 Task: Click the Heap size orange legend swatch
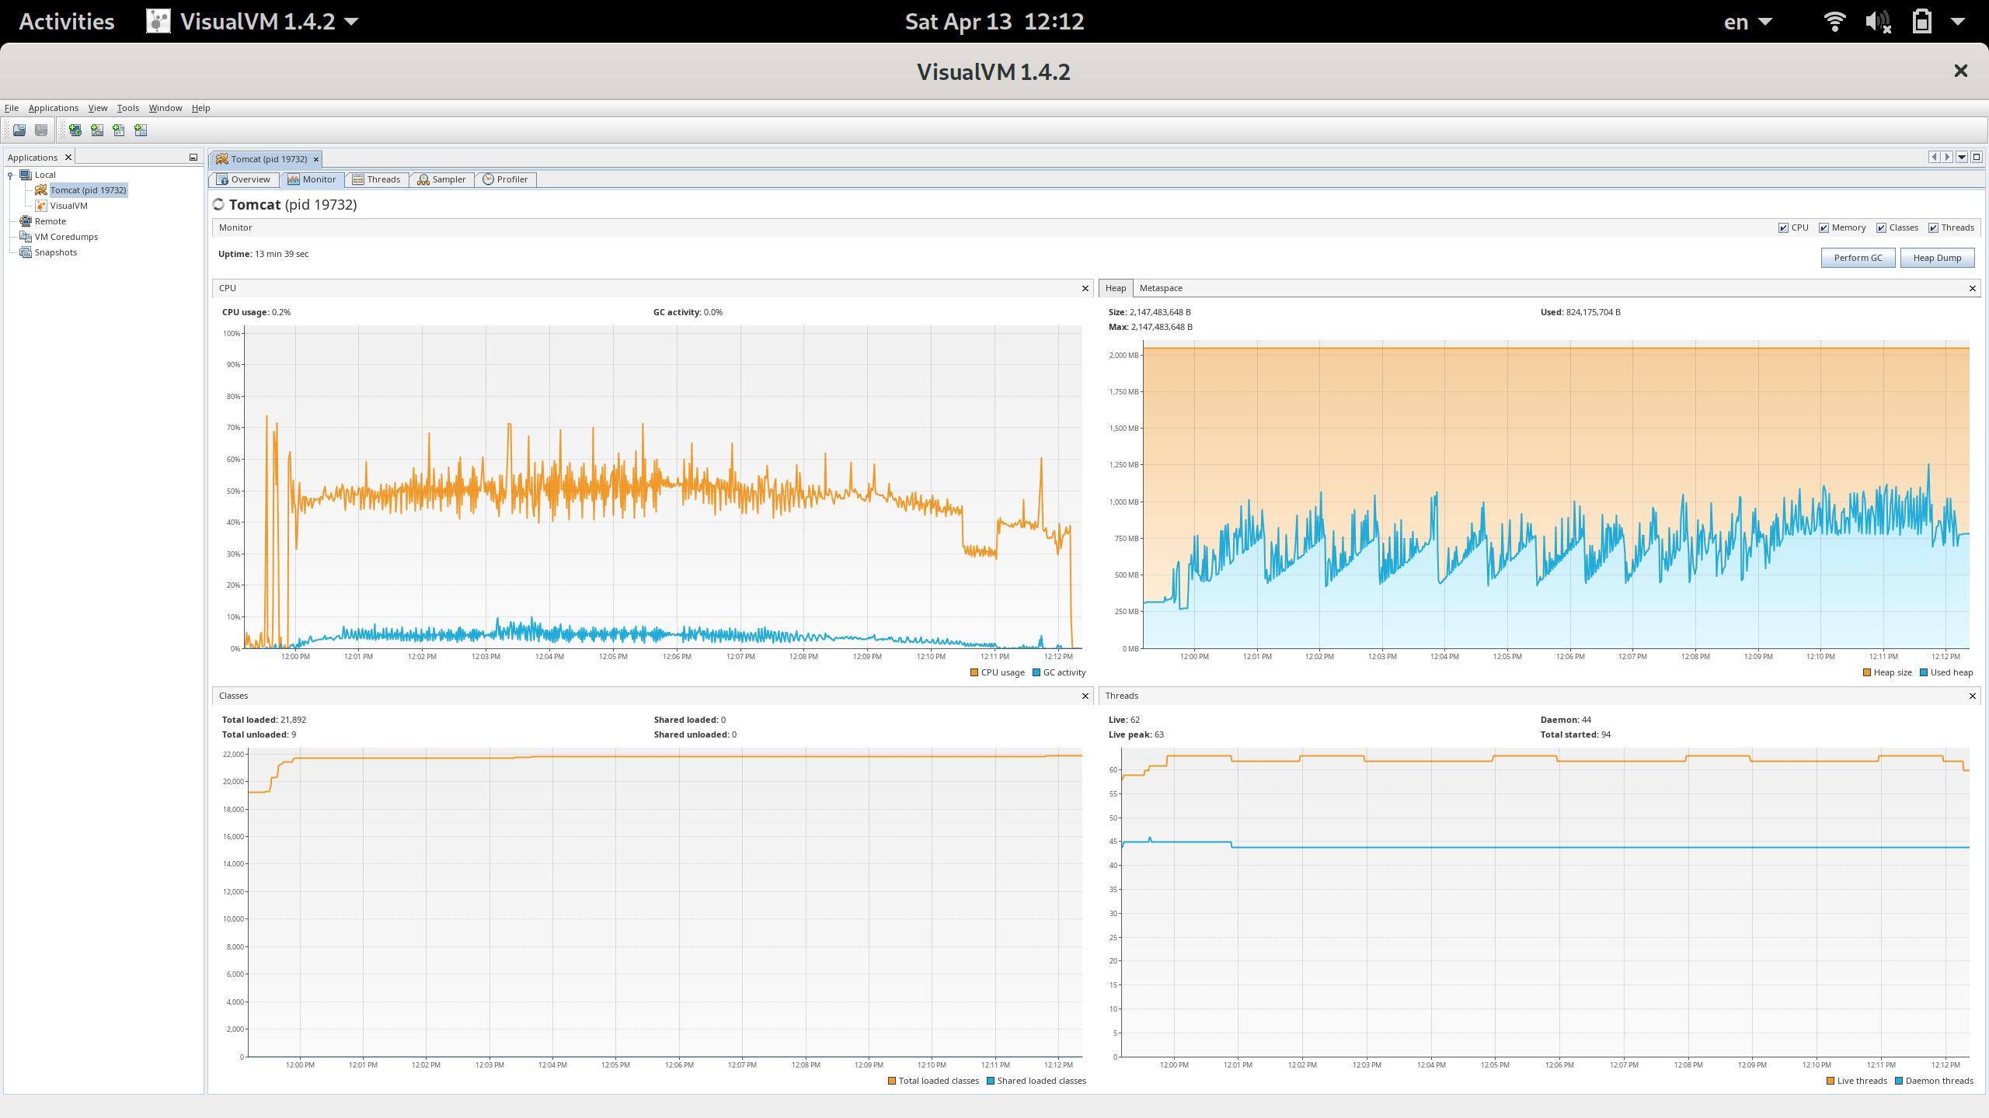(1867, 673)
